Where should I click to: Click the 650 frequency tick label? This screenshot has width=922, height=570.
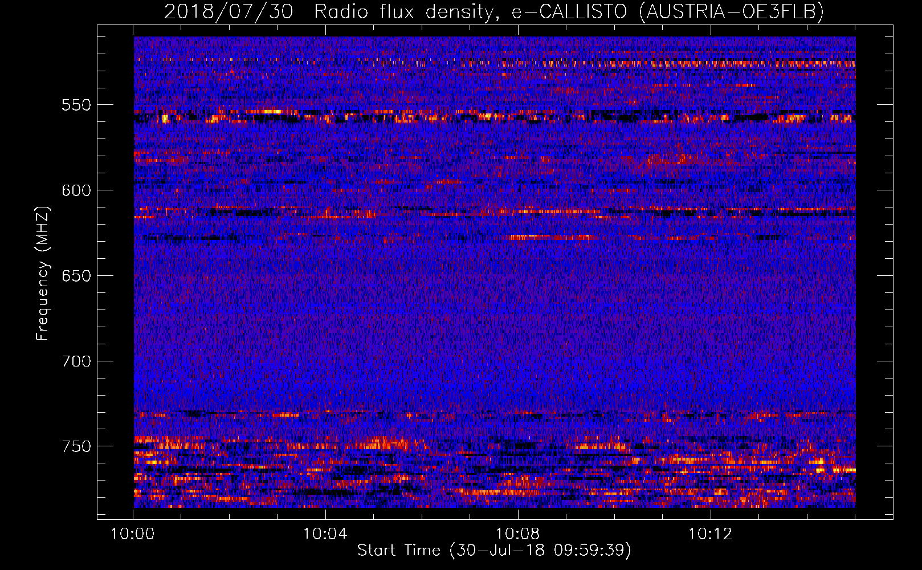point(76,276)
